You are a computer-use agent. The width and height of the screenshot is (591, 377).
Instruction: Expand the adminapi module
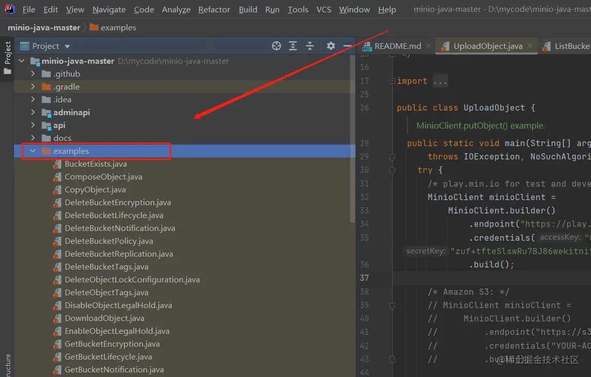[33, 112]
